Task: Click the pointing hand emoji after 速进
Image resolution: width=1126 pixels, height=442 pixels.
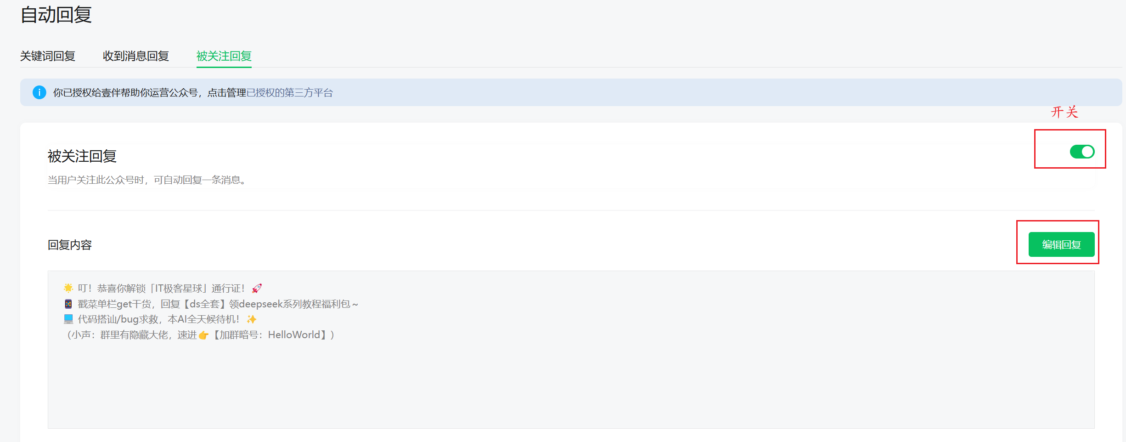Action: 203,335
